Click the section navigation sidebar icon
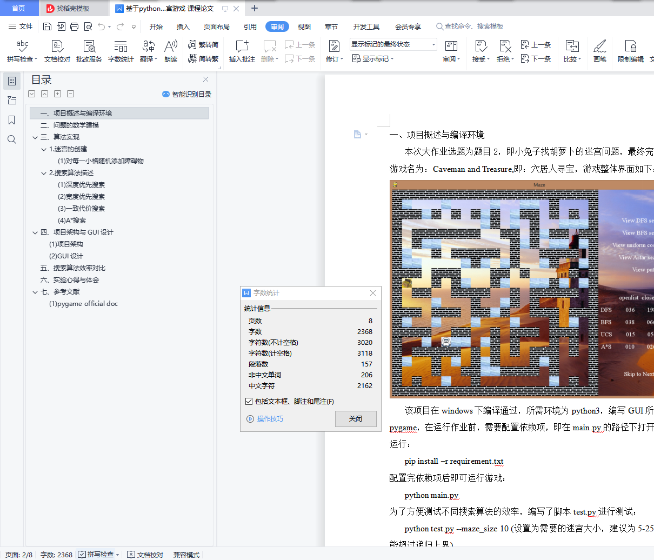 click(12, 101)
